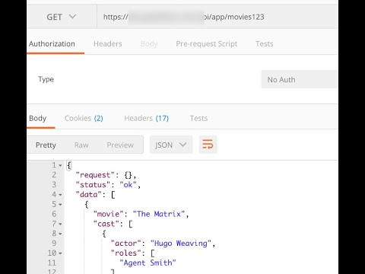Toggle the line wrap icon
The width and height of the screenshot is (365, 274).
coord(208,145)
